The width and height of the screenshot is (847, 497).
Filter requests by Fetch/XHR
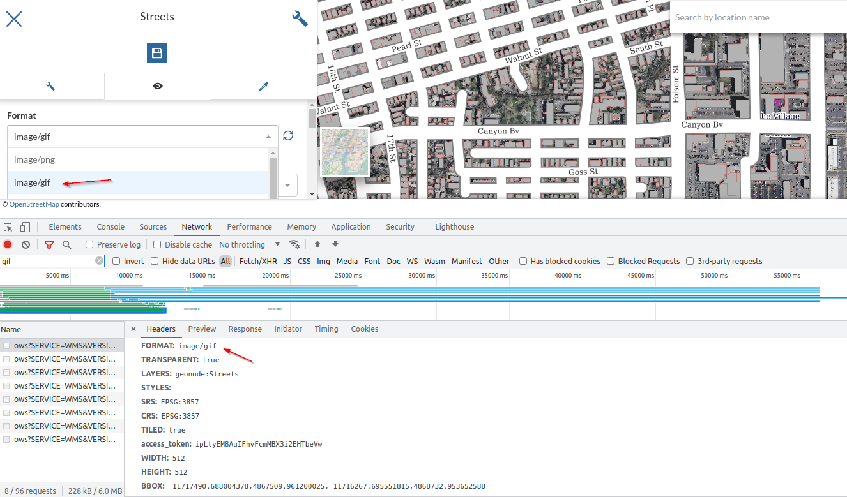(x=258, y=261)
